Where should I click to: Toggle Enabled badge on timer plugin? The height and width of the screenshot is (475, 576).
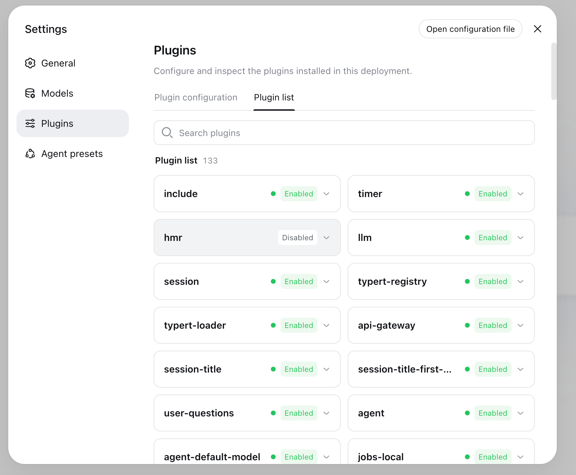493,194
